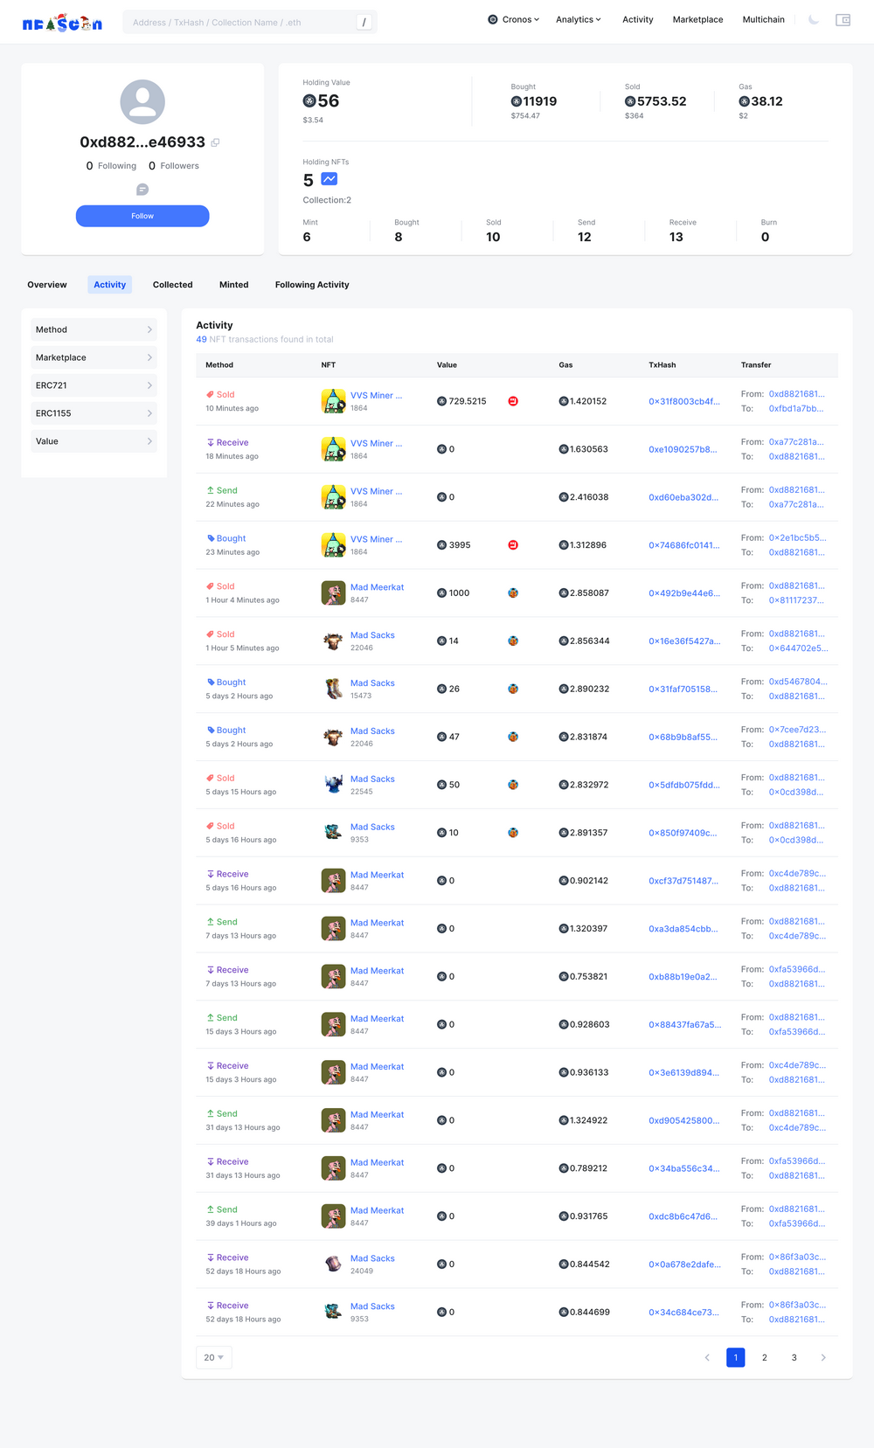The height and width of the screenshot is (1448, 874).
Task: Switch to the Following Activity tab
Action: [312, 285]
